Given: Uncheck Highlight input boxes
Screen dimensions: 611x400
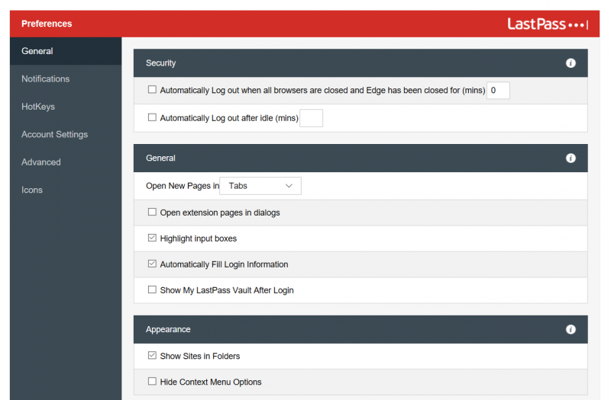Looking at the screenshot, I should pyautogui.click(x=152, y=238).
